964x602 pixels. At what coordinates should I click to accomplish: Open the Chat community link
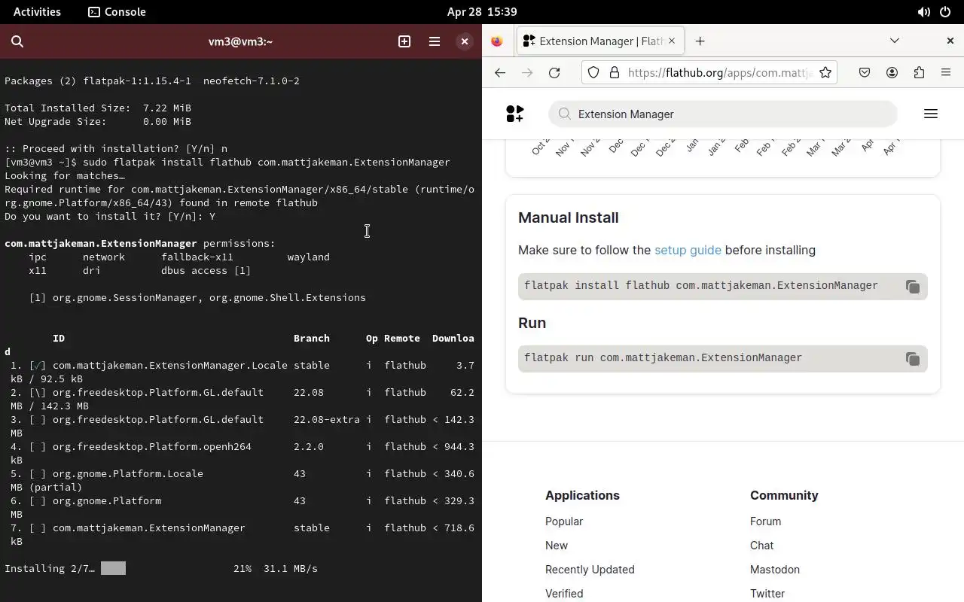point(761,545)
